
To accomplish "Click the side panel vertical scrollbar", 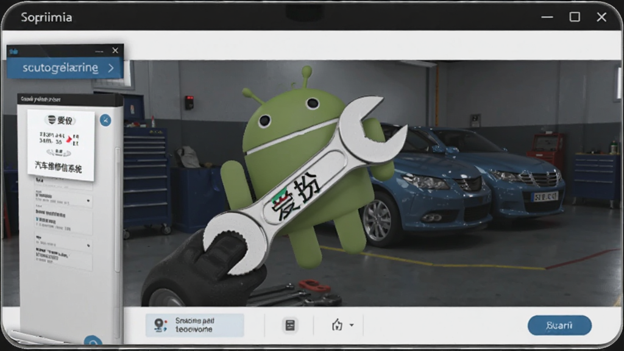I will [118, 210].
